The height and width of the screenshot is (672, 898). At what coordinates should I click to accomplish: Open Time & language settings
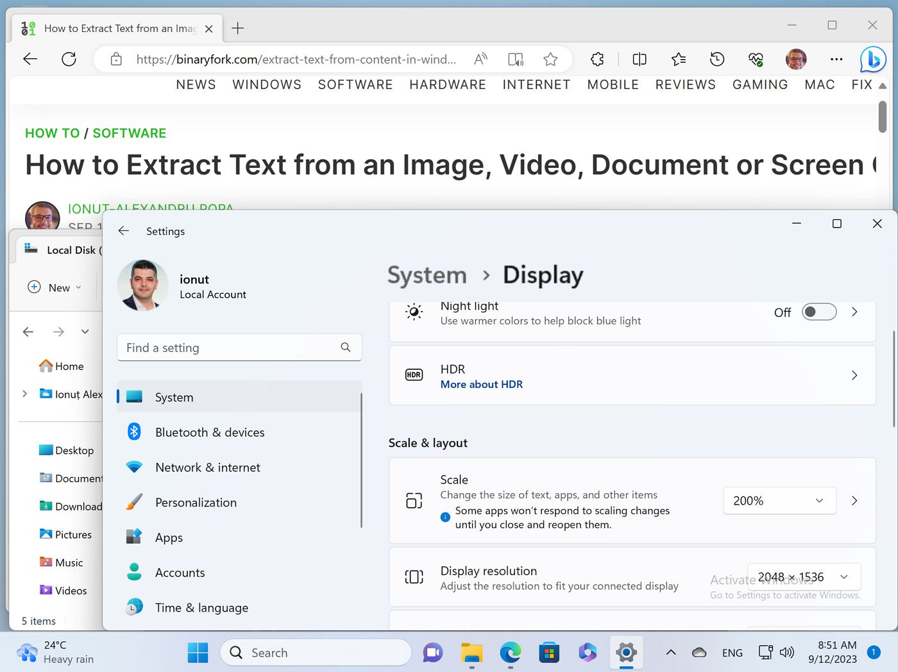coord(201,607)
